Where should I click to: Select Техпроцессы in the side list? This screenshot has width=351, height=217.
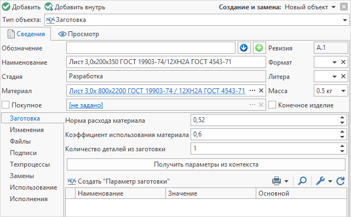coord(30,164)
